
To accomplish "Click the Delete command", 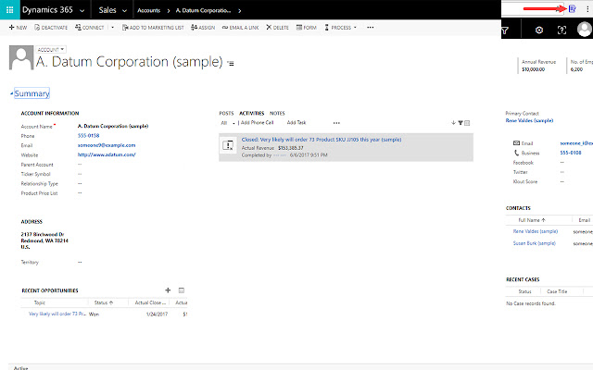I will pyautogui.click(x=277, y=28).
